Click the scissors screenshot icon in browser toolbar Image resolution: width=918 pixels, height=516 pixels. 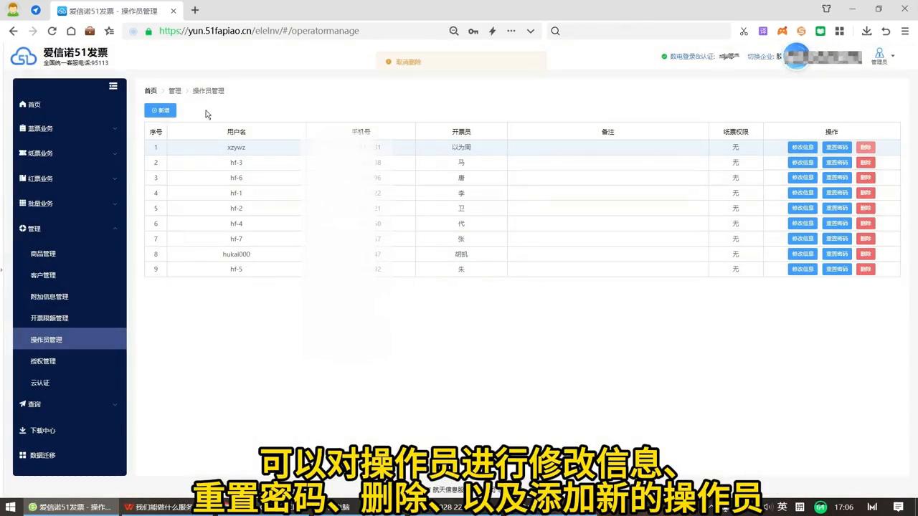click(744, 31)
